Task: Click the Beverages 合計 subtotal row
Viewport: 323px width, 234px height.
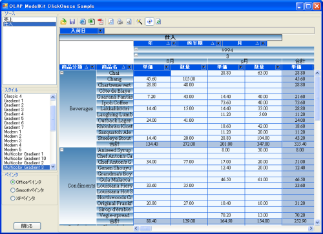Action: click(x=114, y=144)
